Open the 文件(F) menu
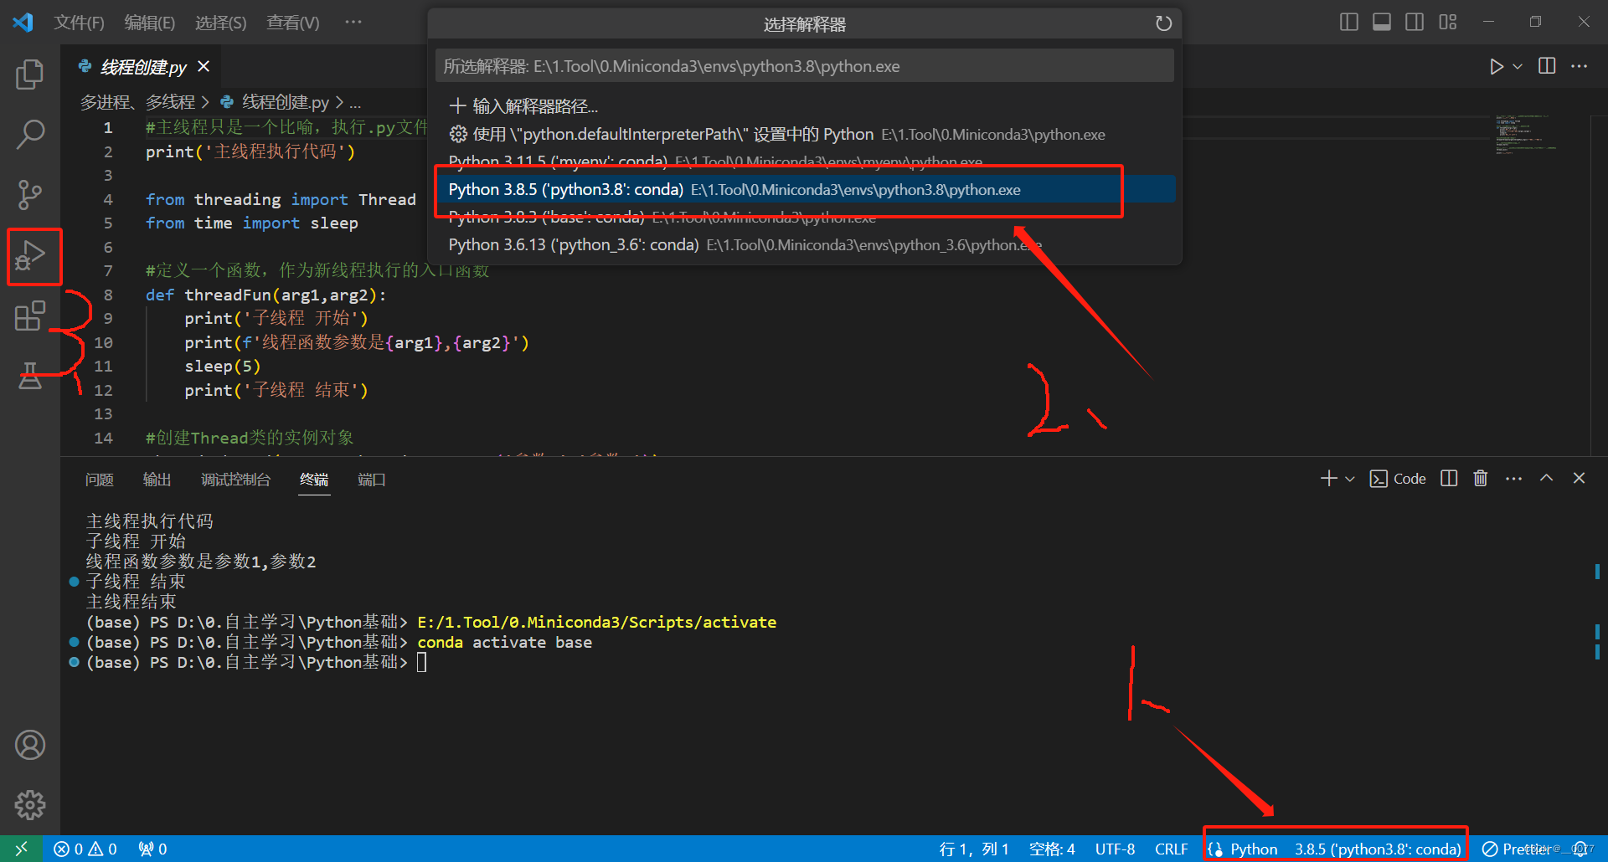 coord(79,23)
